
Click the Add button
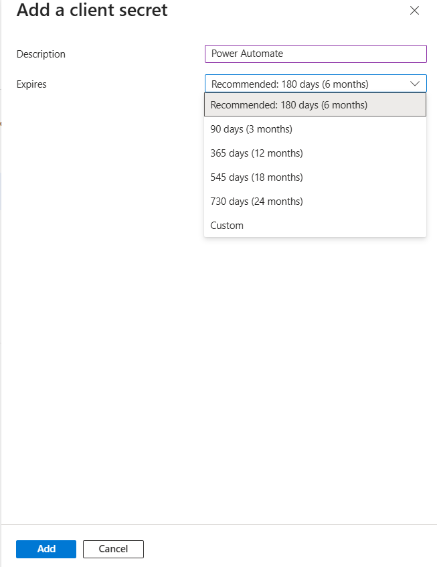click(x=46, y=548)
